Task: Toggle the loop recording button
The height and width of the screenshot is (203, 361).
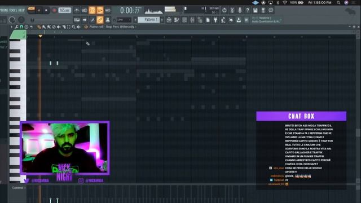Action: tap(108, 10)
